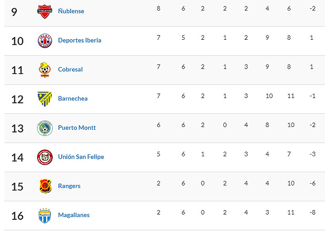325x233 pixels.
Task: Click Magallanes goal difference of -8
Action: click(x=312, y=212)
